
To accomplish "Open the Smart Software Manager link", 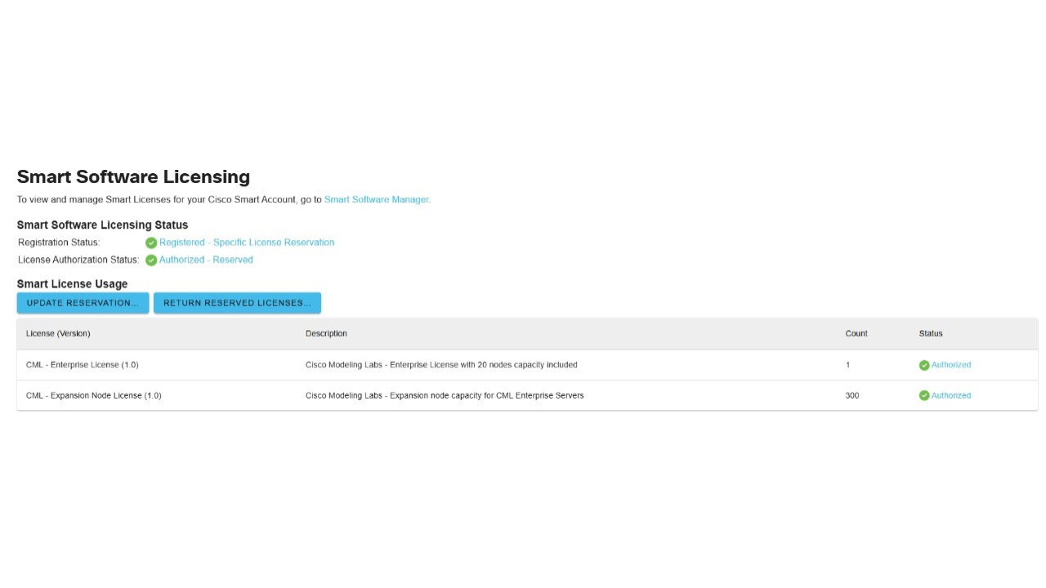I will click(x=376, y=199).
